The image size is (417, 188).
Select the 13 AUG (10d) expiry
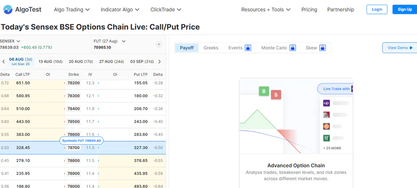pyautogui.click(x=51, y=61)
